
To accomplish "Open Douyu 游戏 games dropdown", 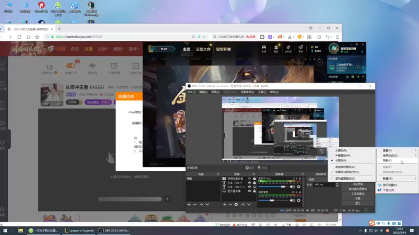I will pyautogui.click(x=134, y=49).
